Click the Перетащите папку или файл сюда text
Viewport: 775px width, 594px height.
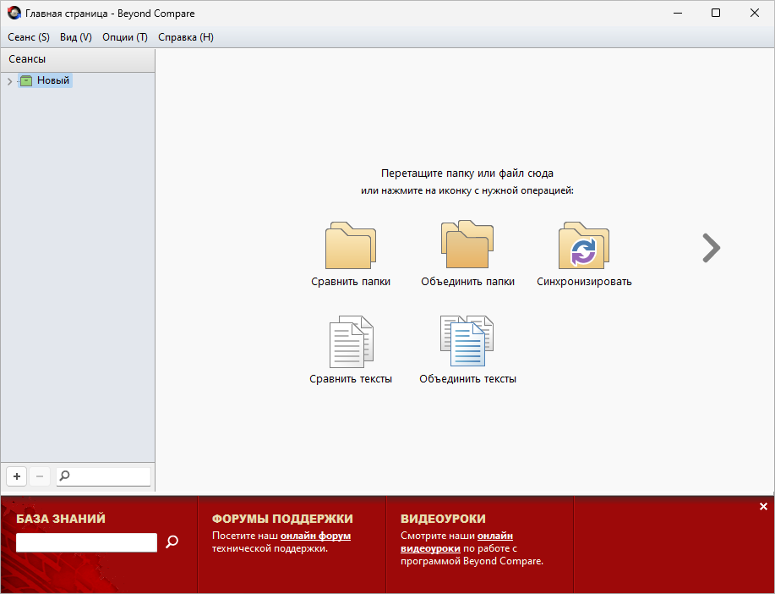pos(467,173)
